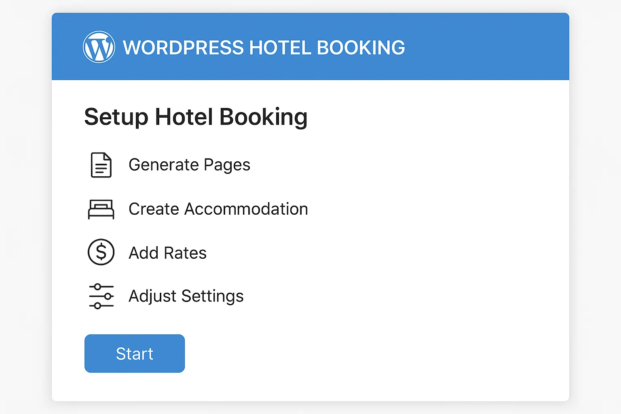
Task: Click bottom slider knob in settings icon
Action: [x=97, y=306]
